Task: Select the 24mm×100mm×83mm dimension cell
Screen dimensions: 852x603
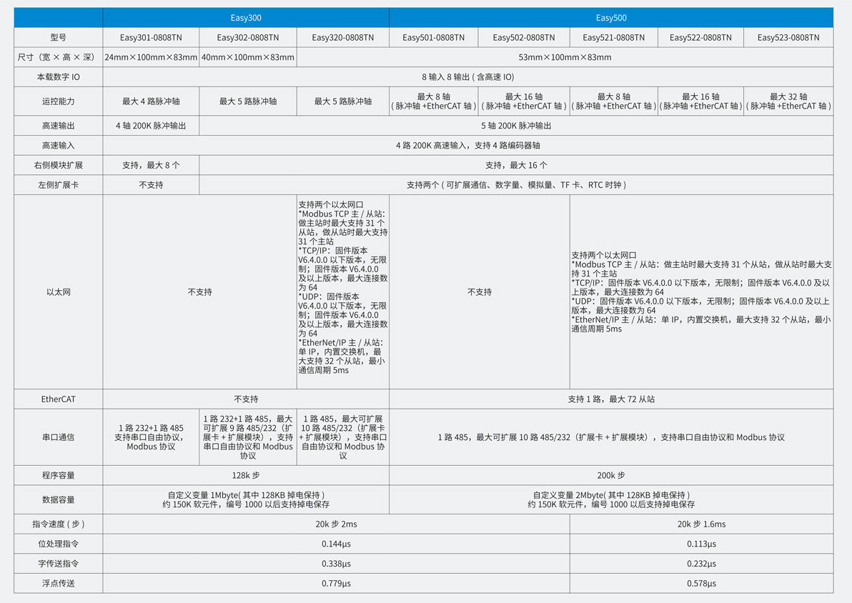Action: (x=151, y=57)
